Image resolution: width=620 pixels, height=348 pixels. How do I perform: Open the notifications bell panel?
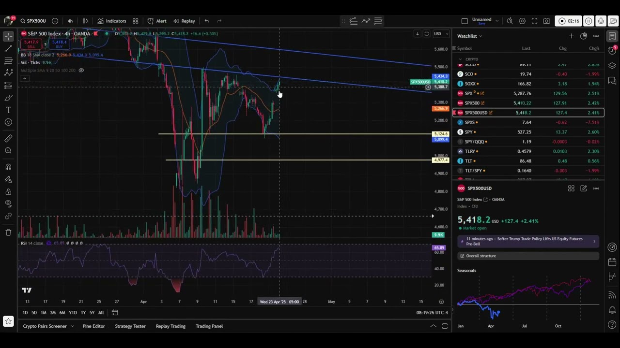(612, 310)
